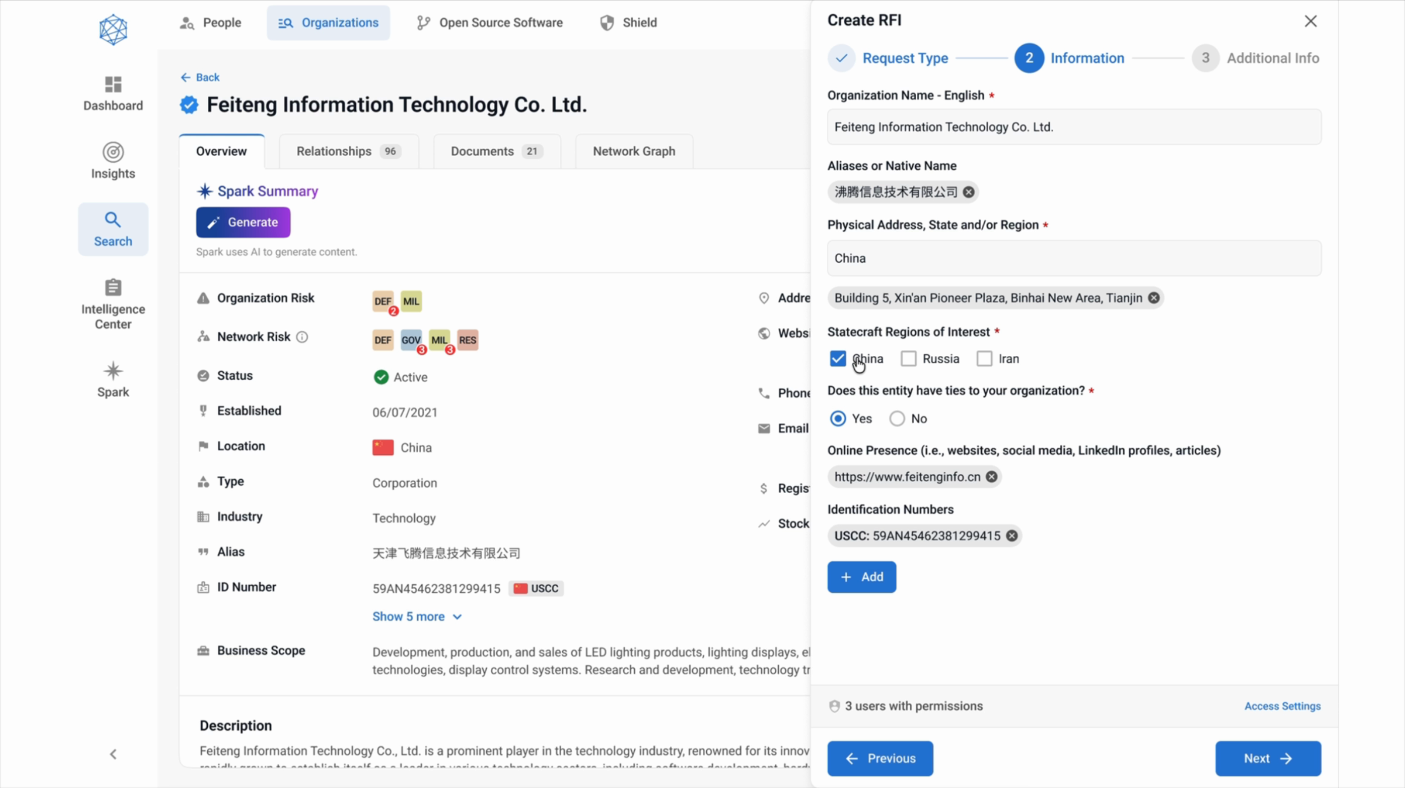The height and width of the screenshot is (788, 1405).
Task: Remove the feitenginfo.cn website chip
Action: pos(991,477)
